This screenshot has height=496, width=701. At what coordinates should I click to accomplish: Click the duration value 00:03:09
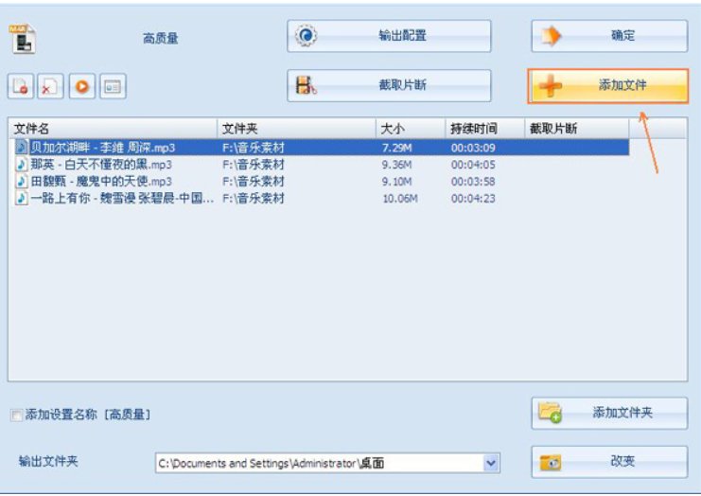coord(473,148)
